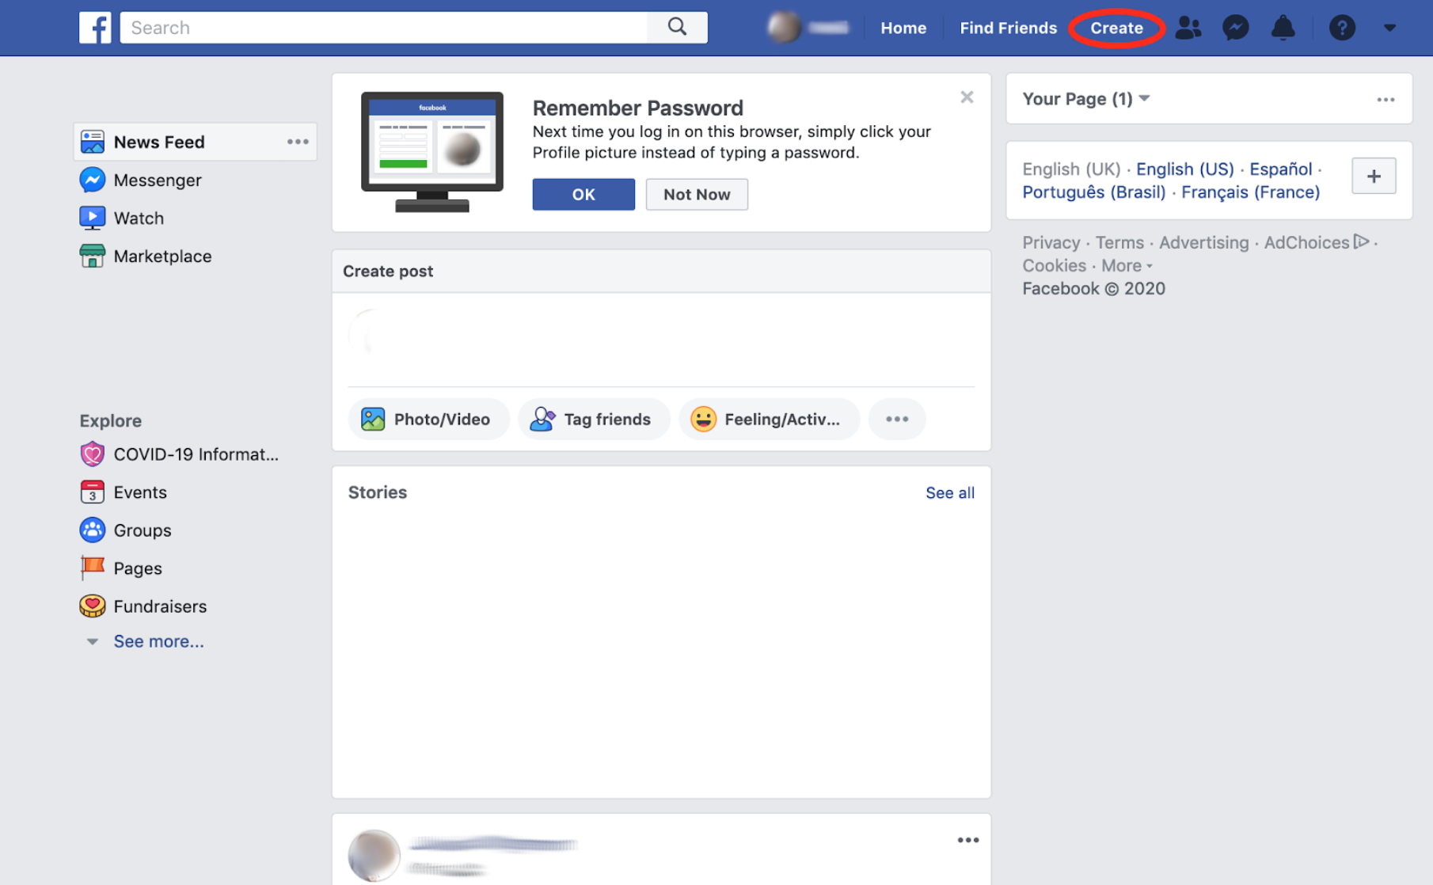1433x885 pixels.
Task: Switch language to Português (Brasil)
Action: pyautogui.click(x=1093, y=192)
